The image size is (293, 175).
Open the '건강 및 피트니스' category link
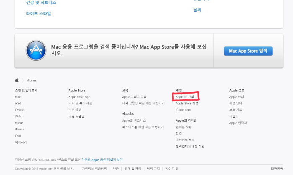pyautogui.click(x=41, y=3)
